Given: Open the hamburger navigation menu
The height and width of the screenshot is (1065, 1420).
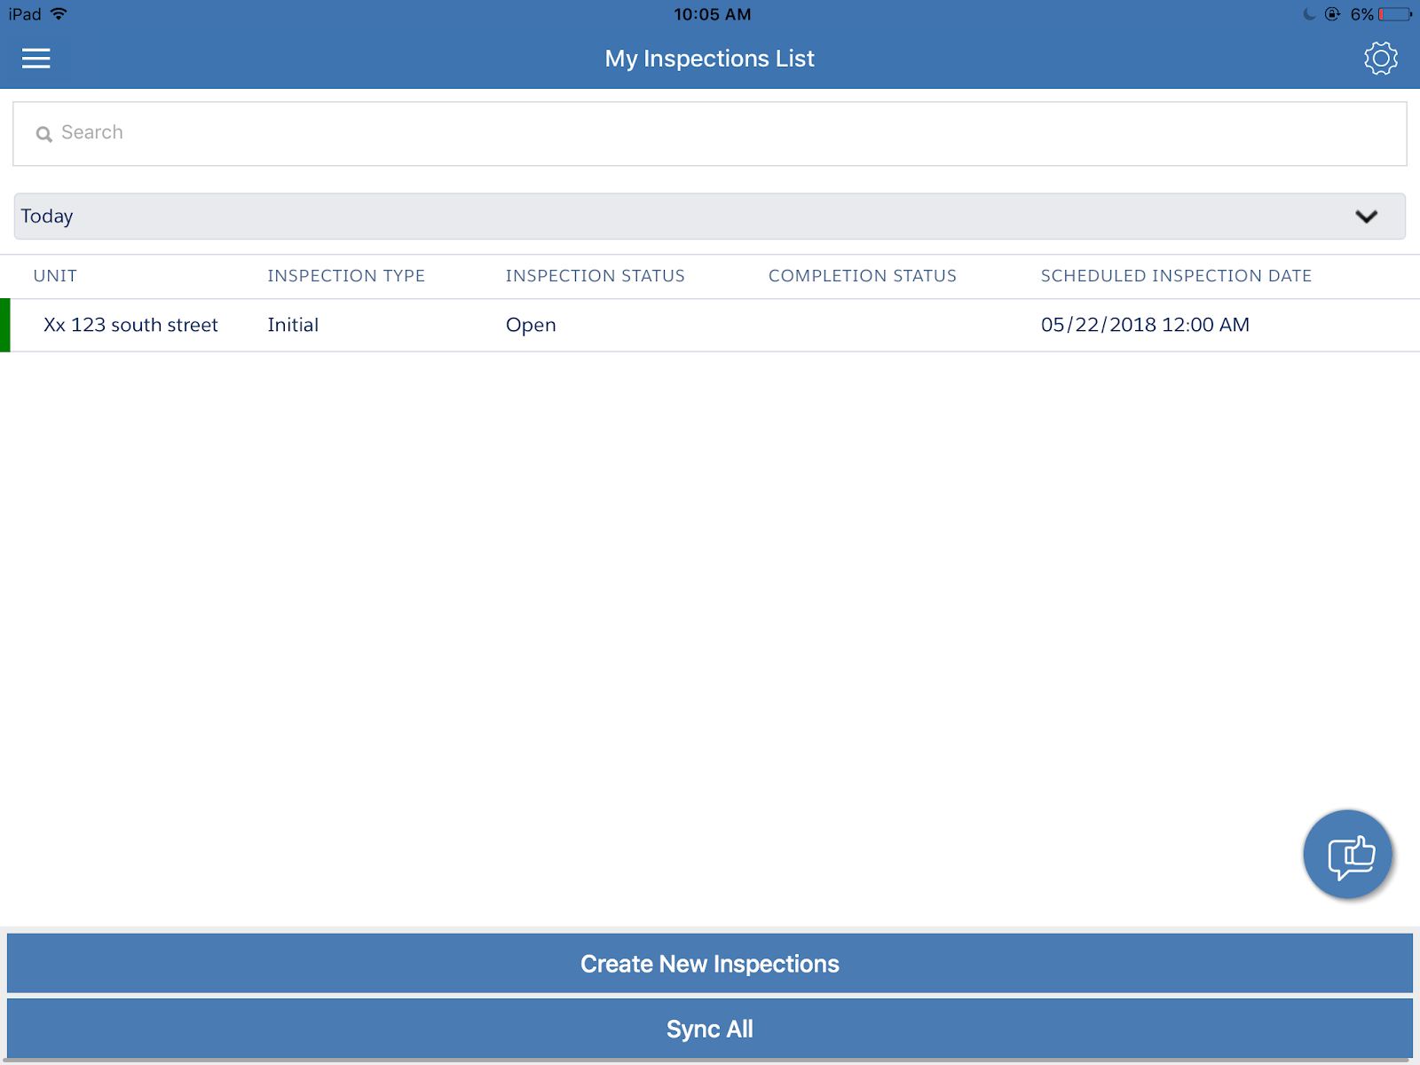Looking at the screenshot, I should (x=35, y=59).
